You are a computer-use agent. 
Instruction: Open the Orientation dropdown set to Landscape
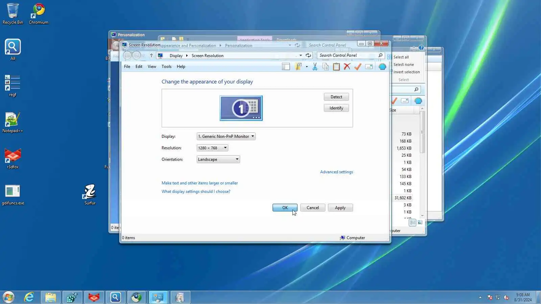[x=218, y=159]
